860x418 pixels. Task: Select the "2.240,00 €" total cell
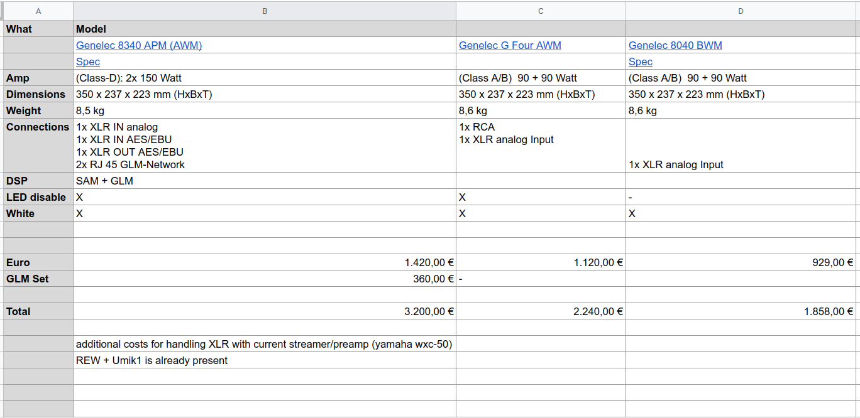coord(541,311)
